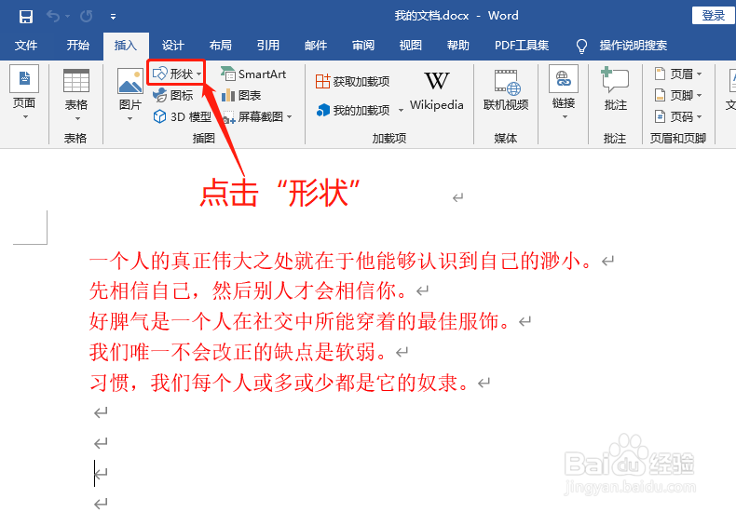Click the 页眉 header button
This screenshot has width=736, height=512.
(x=674, y=74)
